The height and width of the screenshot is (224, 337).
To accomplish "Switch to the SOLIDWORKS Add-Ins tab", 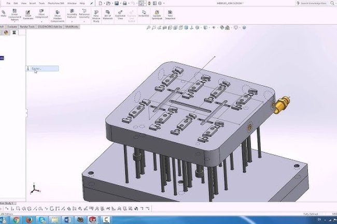I will (50, 27).
